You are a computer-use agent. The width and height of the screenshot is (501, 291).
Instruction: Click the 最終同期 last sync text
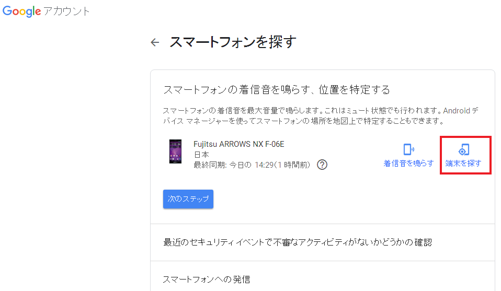(x=210, y=165)
